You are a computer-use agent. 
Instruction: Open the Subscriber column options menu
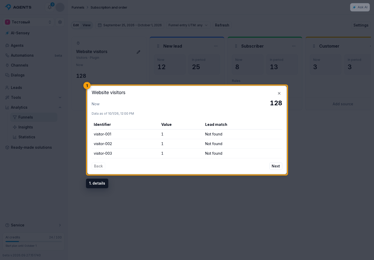pyautogui.click(x=294, y=46)
